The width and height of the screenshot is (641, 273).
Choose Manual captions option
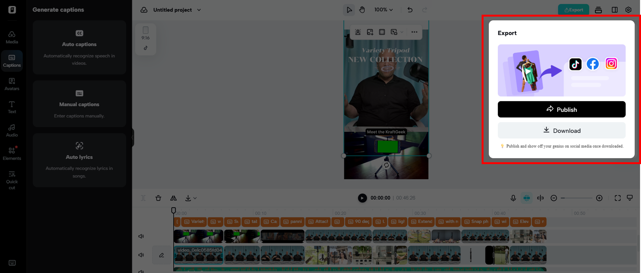(79, 104)
